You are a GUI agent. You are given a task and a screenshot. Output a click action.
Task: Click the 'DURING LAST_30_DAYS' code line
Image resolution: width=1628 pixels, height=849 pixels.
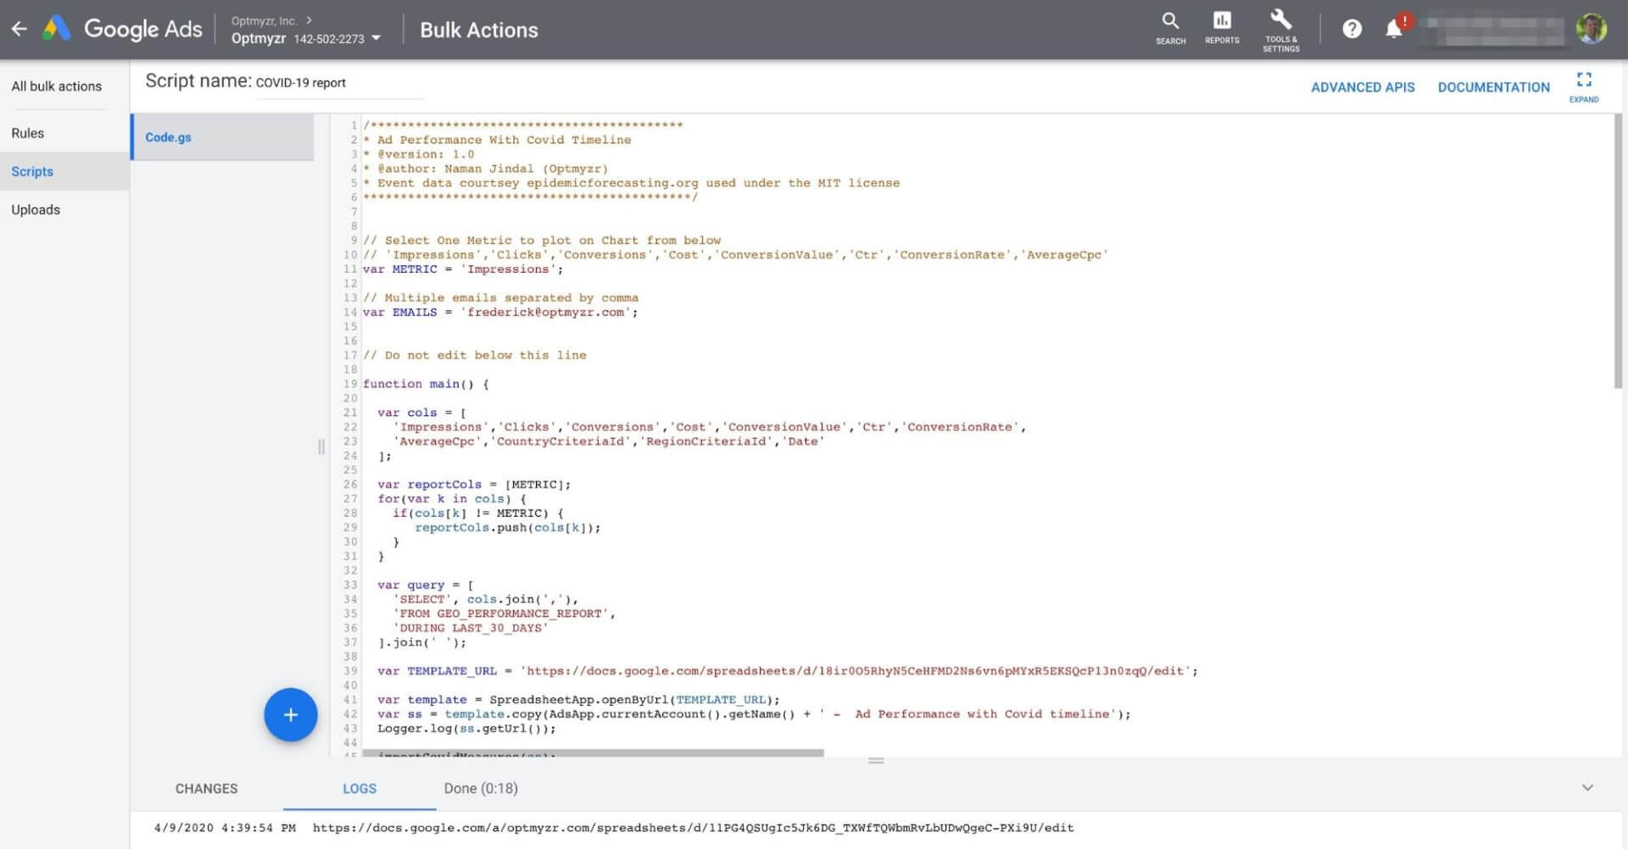coord(471,628)
